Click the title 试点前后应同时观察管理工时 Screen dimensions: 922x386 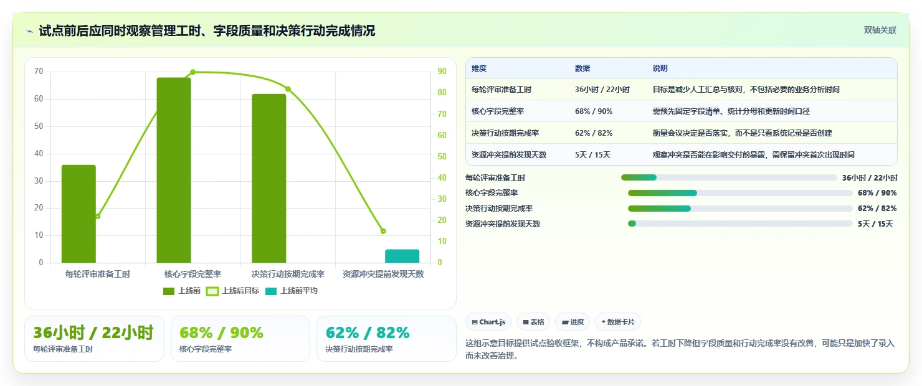[207, 31]
